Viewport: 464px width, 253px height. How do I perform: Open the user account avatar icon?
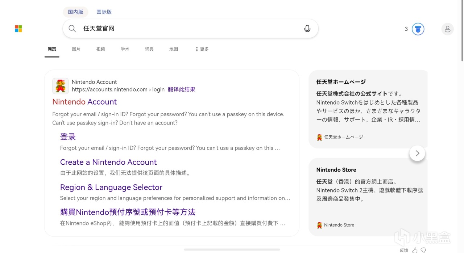(x=447, y=29)
